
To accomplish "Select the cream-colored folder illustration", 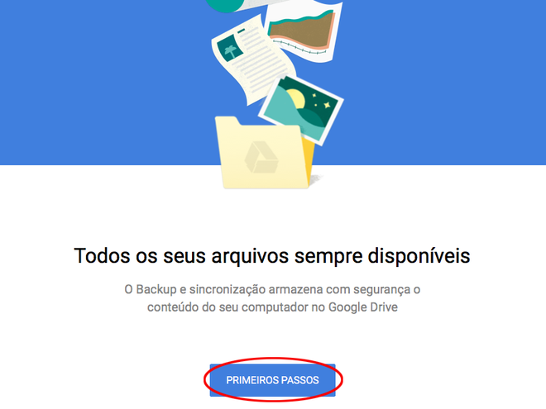I will pos(265,152).
